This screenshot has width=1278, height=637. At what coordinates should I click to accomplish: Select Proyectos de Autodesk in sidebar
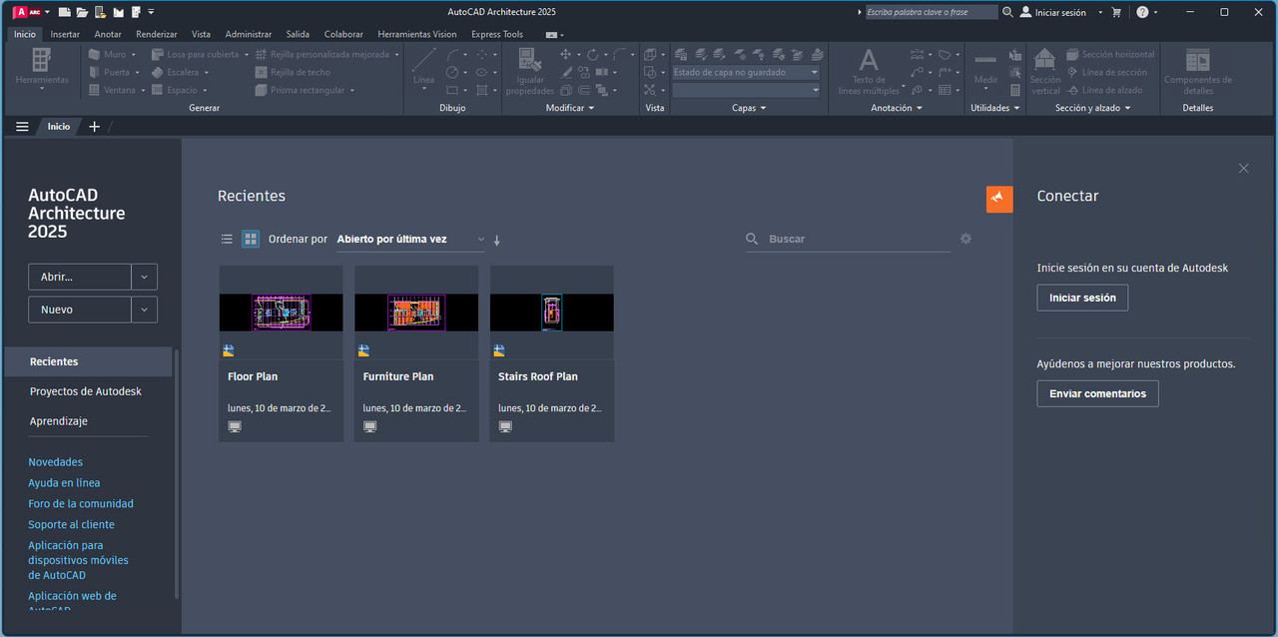pyautogui.click(x=86, y=391)
